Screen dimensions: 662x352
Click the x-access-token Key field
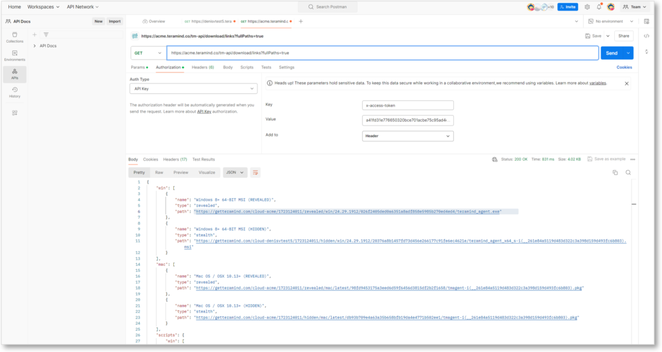(408, 105)
